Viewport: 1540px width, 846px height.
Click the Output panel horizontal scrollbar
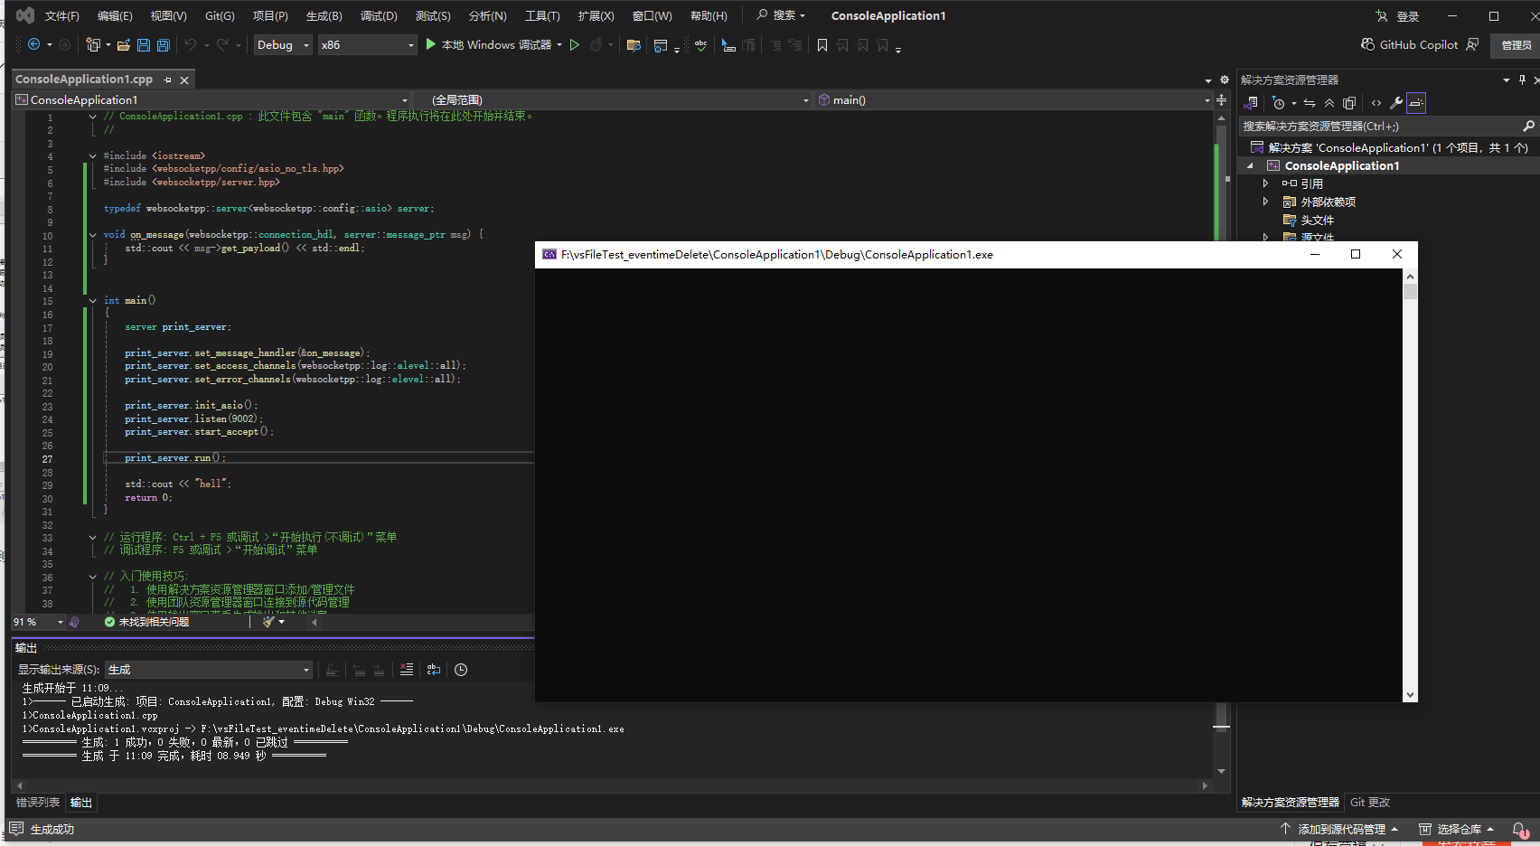(612, 785)
